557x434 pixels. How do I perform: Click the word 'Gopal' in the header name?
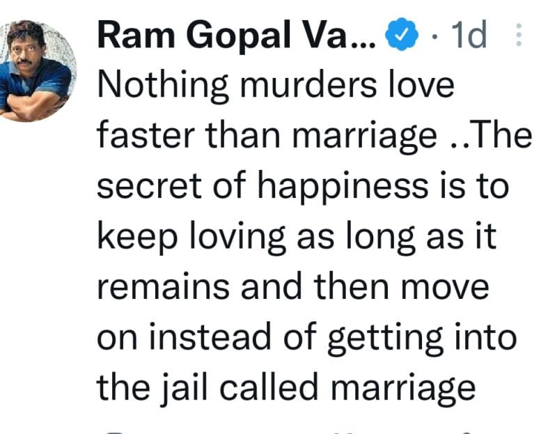[x=239, y=36]
